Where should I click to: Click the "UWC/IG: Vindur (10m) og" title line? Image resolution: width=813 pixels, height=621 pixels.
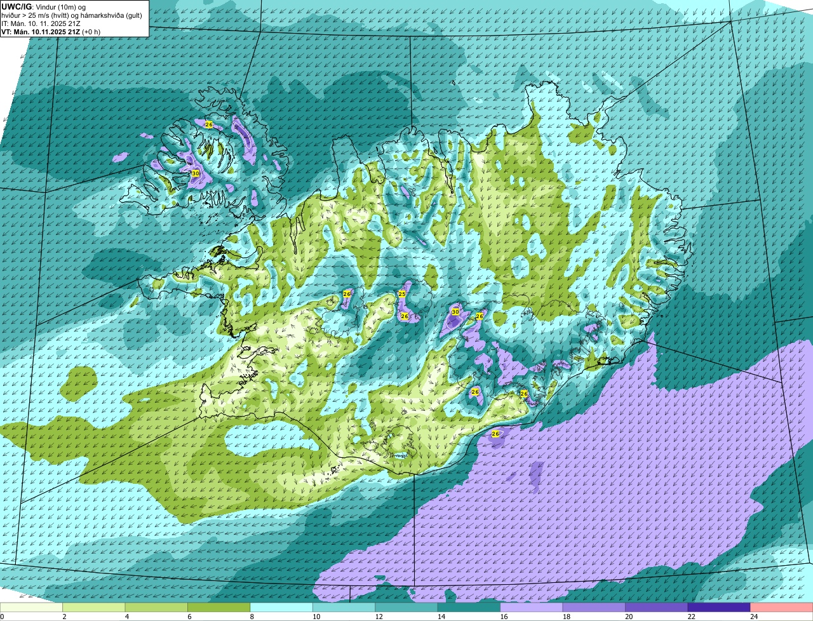coord(44,6)
